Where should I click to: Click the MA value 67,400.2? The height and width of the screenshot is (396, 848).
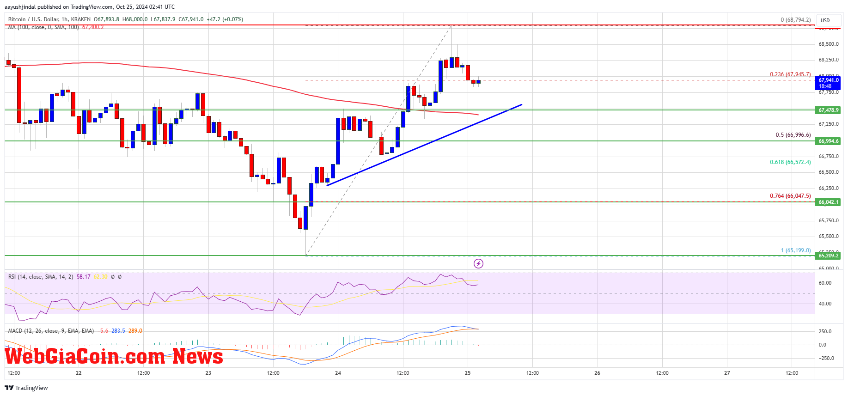[93, 27]
